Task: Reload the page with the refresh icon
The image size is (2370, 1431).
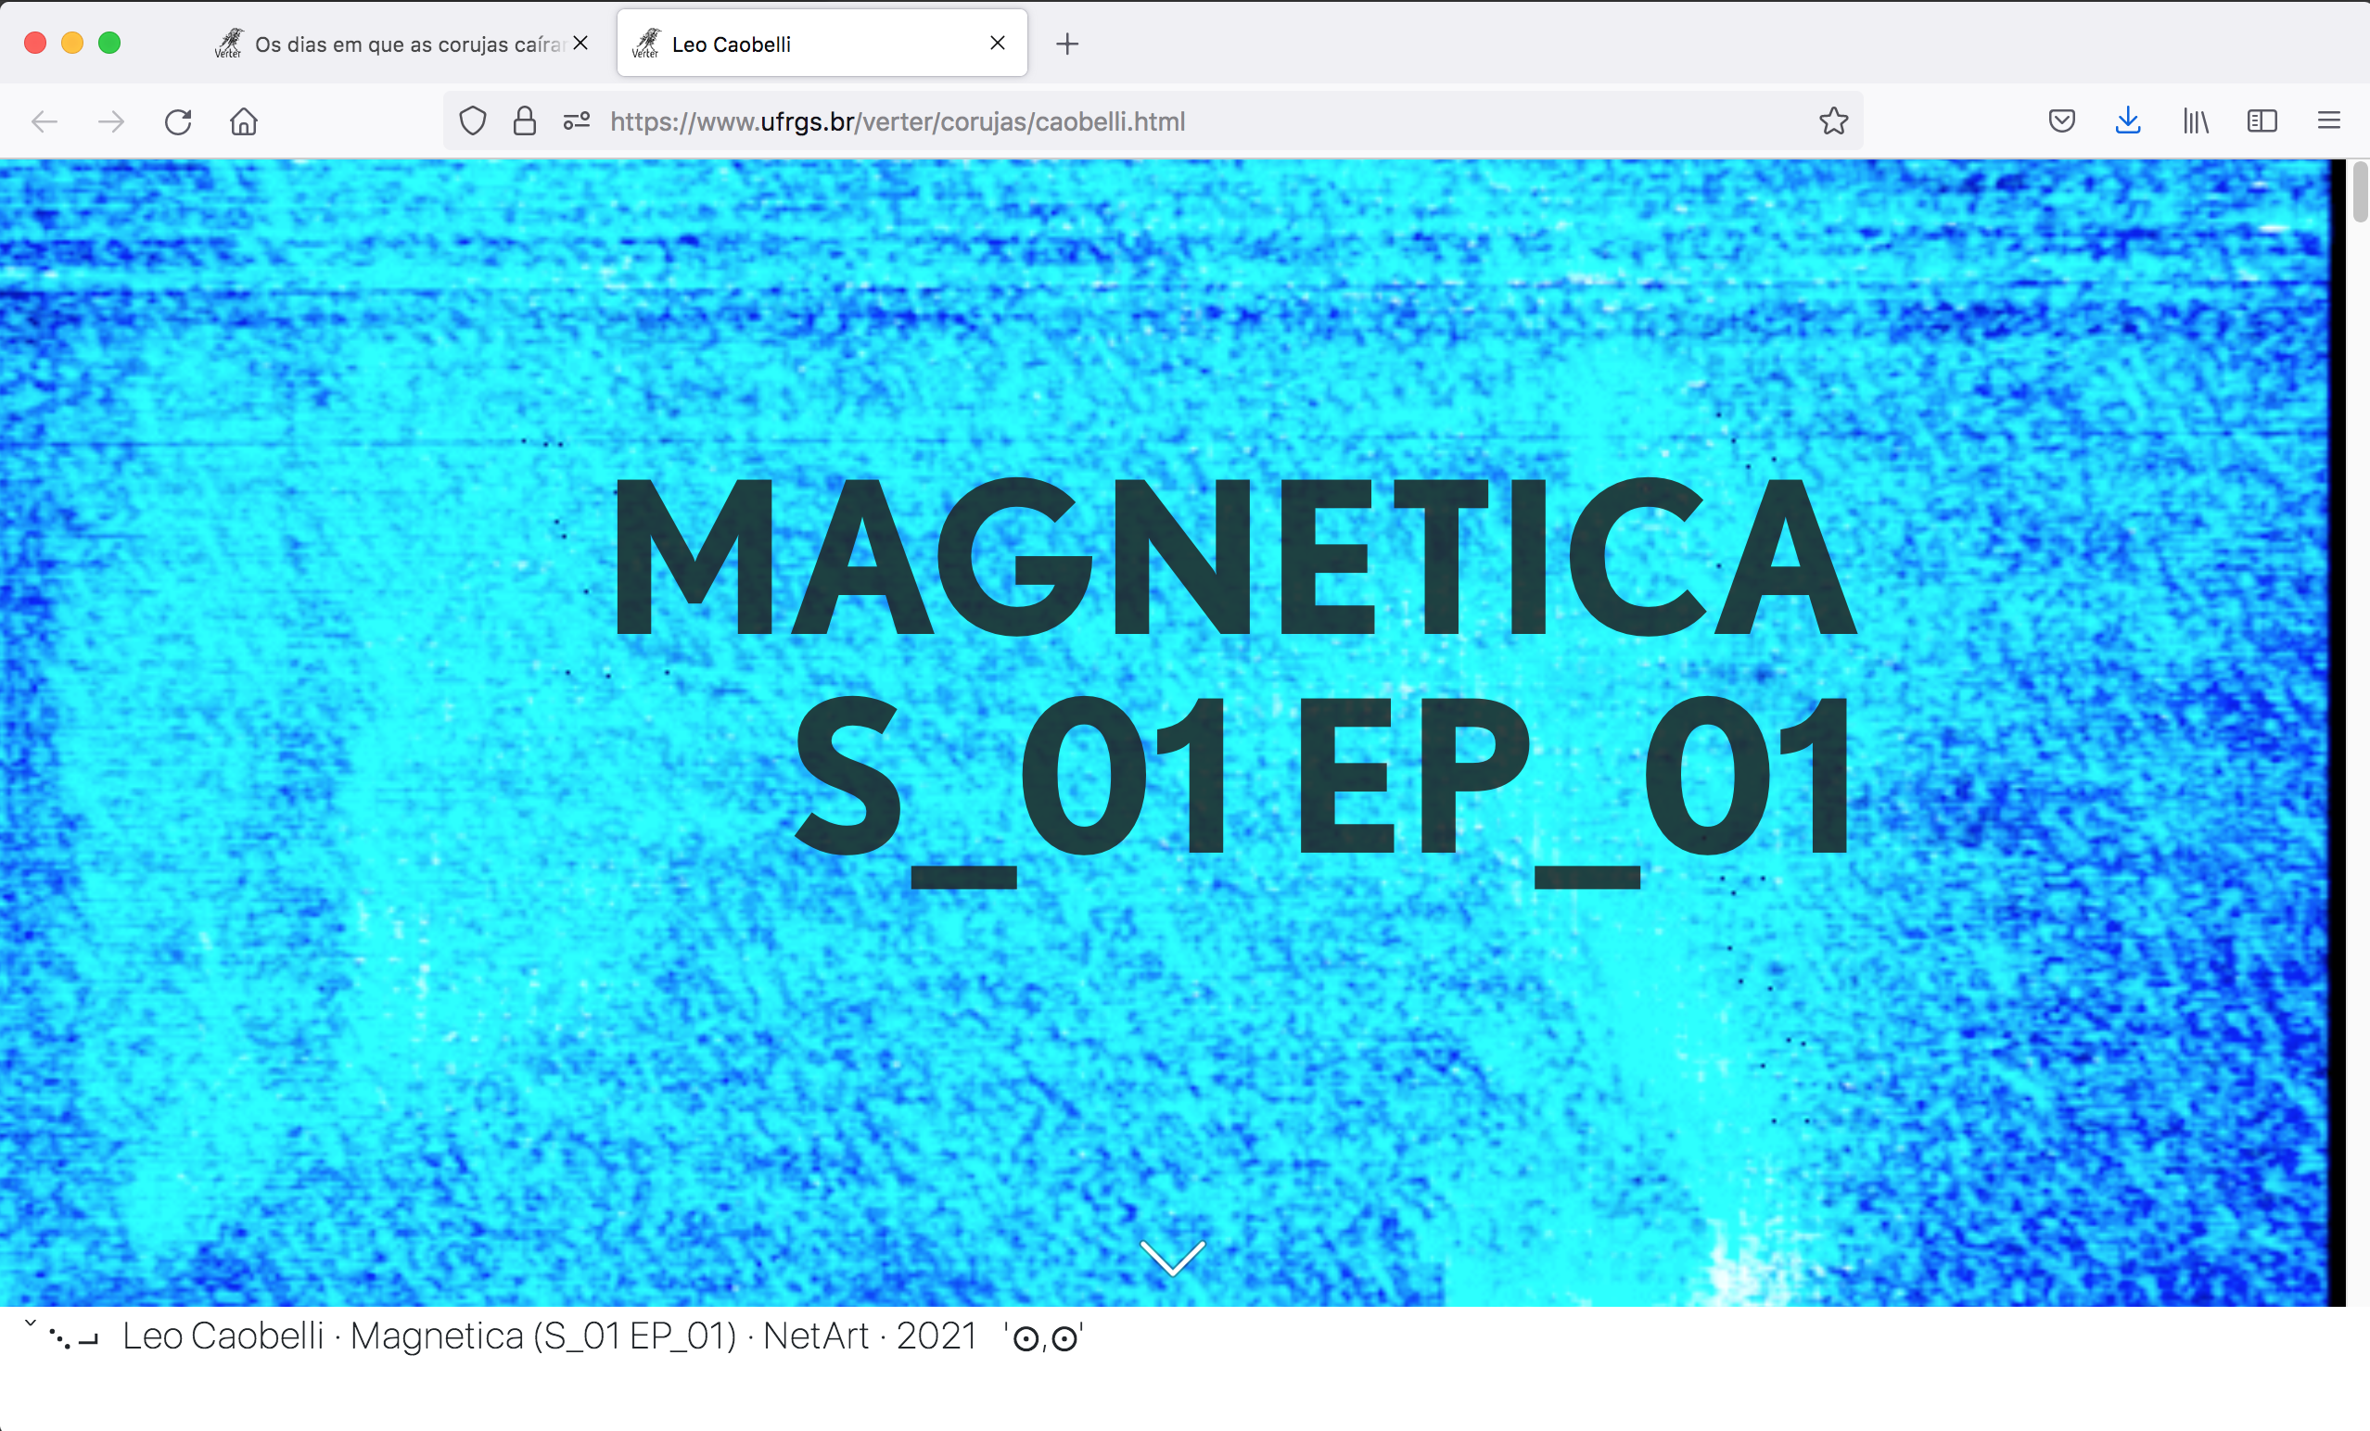Action: click(178, 122)
